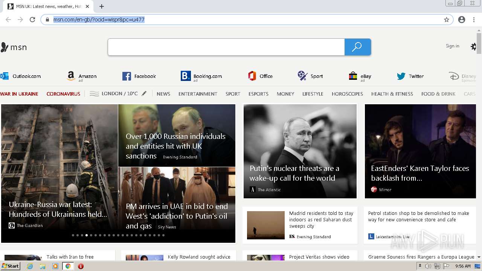Viewport: 482px width, 271px height.
Task: Open the MONEY menu item
Action: tap(285, 94)
